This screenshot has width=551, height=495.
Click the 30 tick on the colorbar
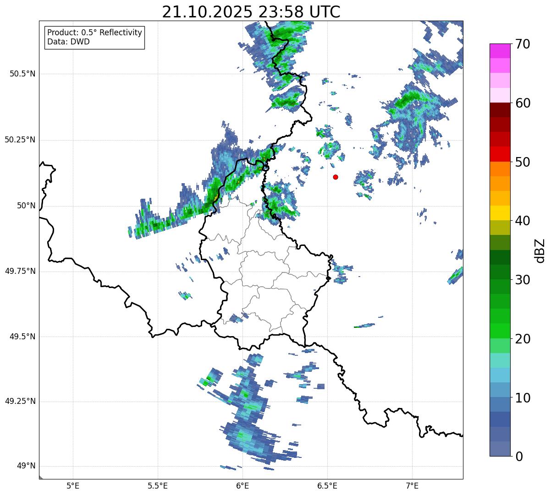[x=523, y=280]
